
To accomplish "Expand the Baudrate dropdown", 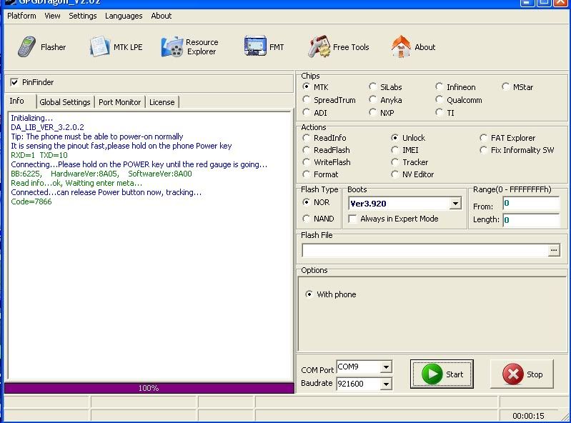I will coord(386,384).
